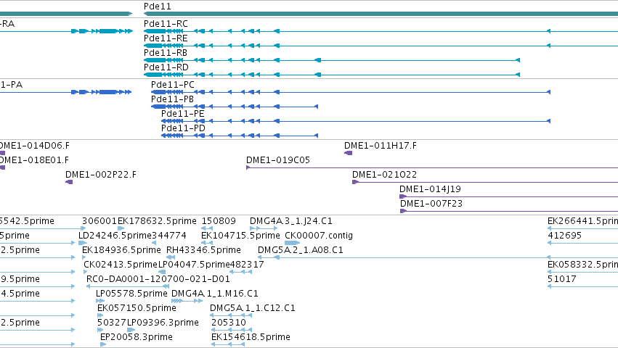Select the DME1-014J19 feature label
618x348 pixels.
click(x=431, y=189)
